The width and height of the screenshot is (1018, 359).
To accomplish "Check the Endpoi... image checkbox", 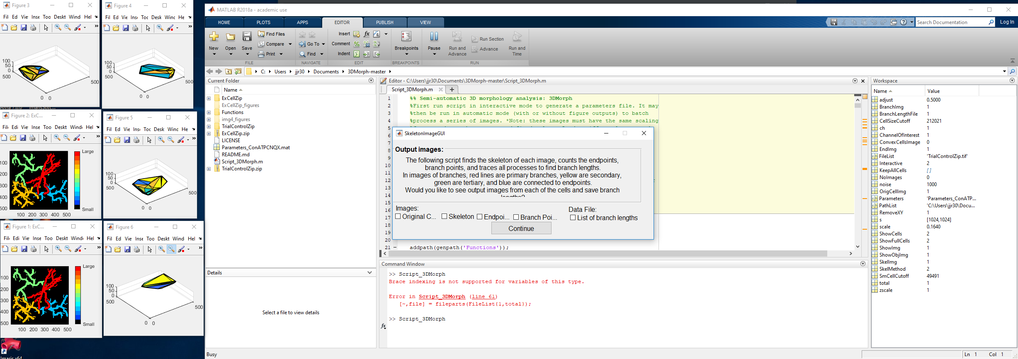I will [x=480, y=216].
